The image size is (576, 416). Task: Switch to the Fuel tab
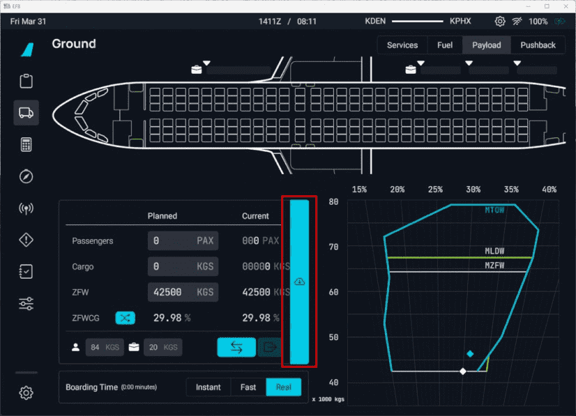point(444,45)
